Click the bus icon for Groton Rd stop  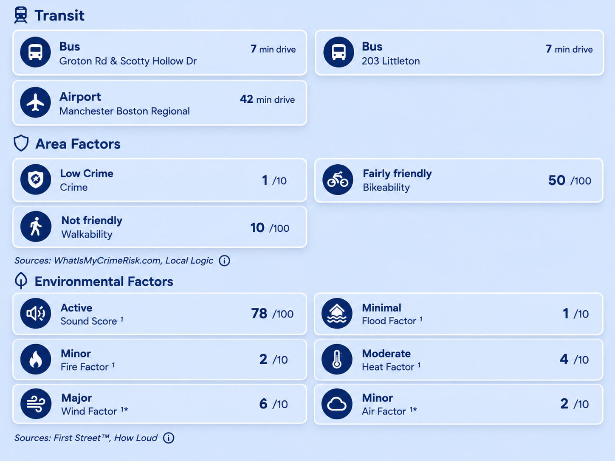pyautogui.click(x=36, y=52)
